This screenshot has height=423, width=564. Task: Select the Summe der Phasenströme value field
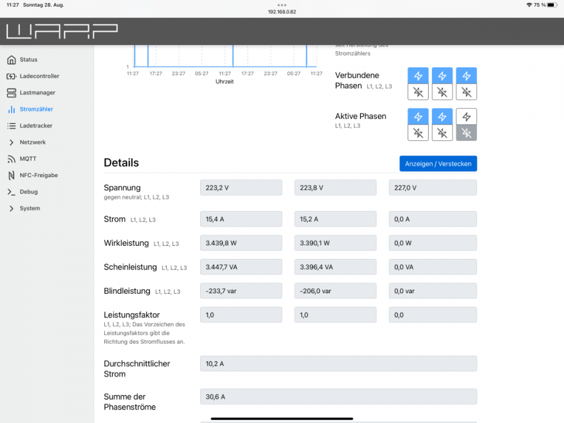click(338, 396)
